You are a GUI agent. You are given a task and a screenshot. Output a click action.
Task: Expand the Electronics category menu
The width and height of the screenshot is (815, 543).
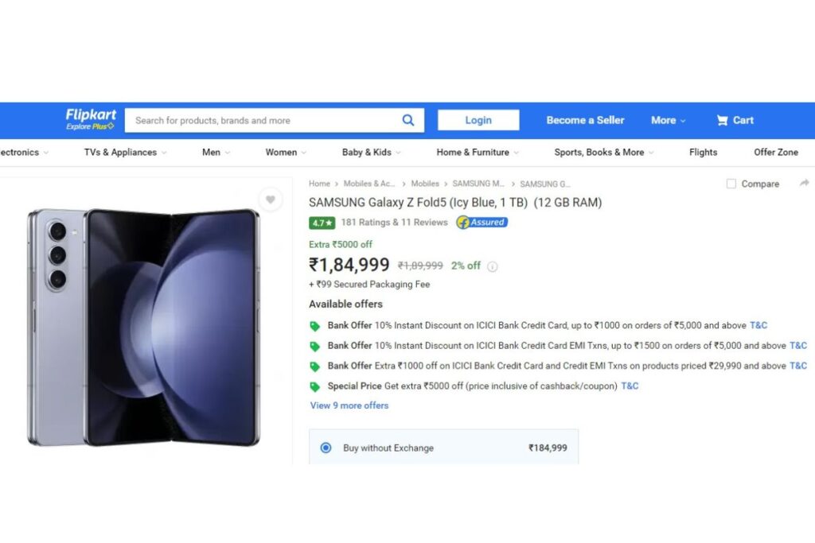click(24, 152)
